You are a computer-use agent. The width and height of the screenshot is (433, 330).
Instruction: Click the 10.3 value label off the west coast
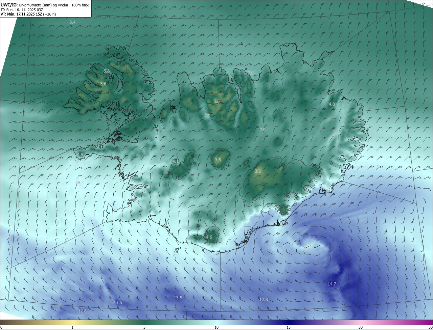79,183
